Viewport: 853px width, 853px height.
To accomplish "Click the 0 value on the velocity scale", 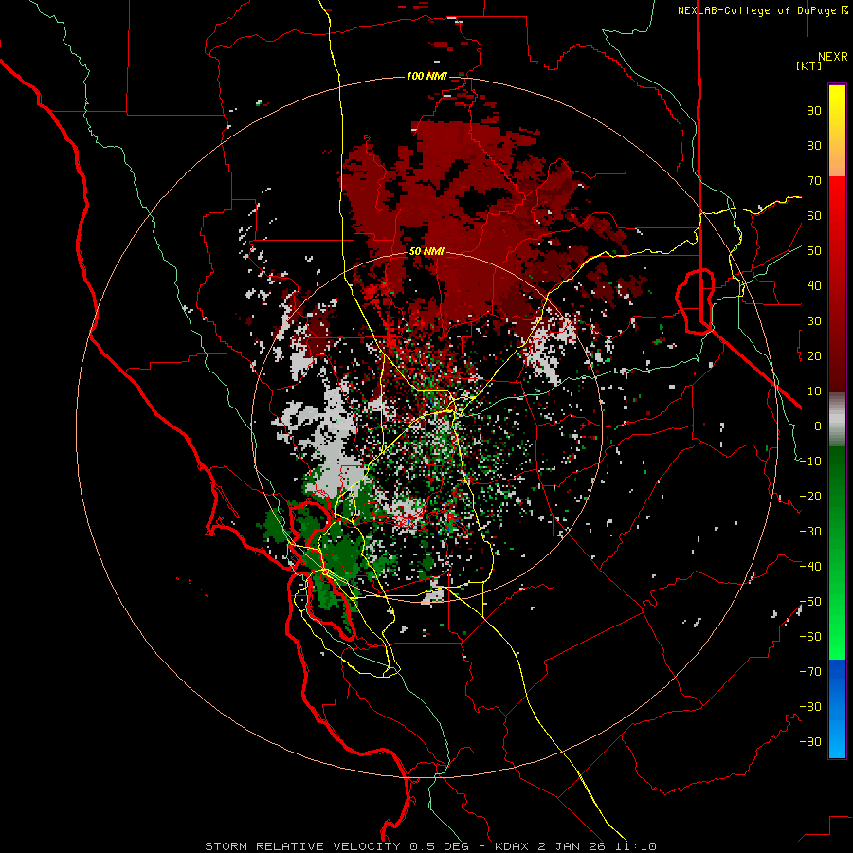I will coord(818,426).
